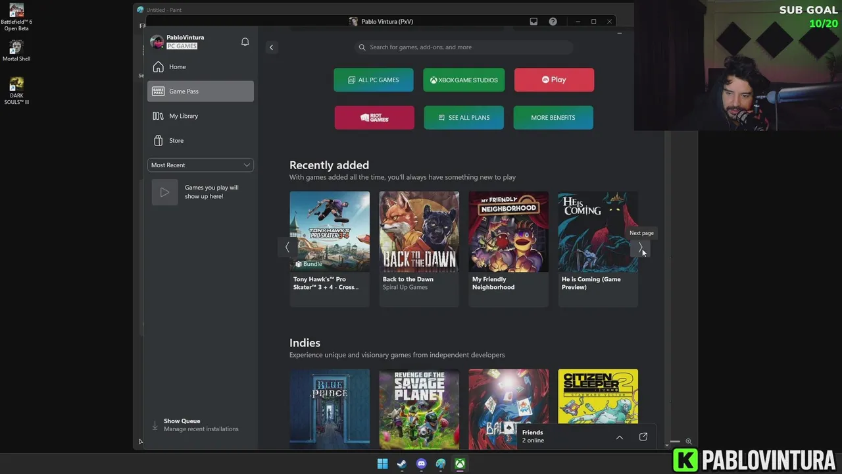Open the Xbox app help icon
Image resolution: width=842 pixels, height=474 pixels.
click(x=553, y=22)
